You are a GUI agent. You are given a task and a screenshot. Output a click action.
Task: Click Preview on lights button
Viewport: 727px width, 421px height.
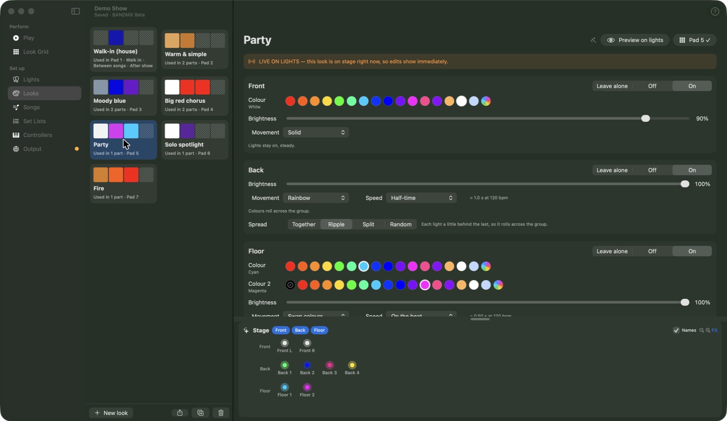click(635, 40)
